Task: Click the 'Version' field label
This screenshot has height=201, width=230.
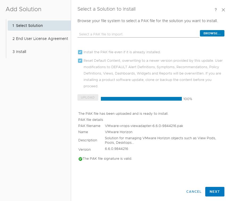Action: click(x=84, y=150)
